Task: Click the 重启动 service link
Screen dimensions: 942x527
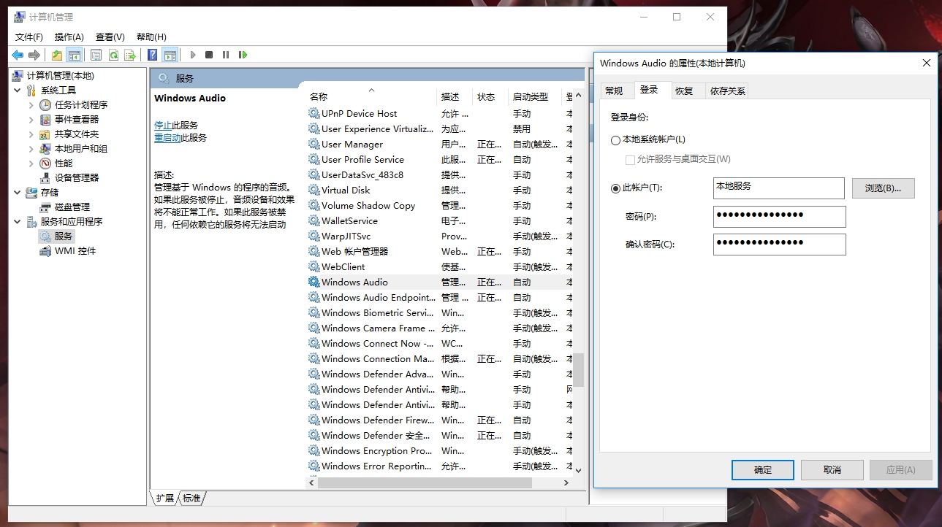Action: (167, 138)
